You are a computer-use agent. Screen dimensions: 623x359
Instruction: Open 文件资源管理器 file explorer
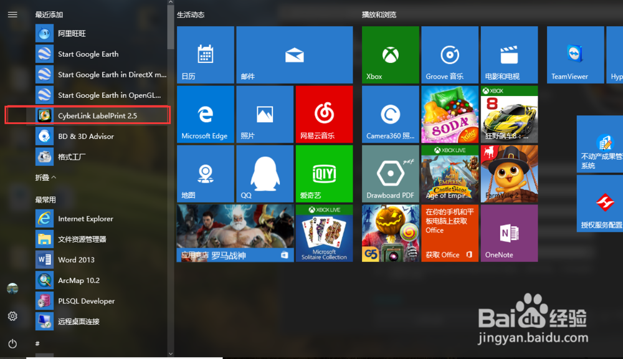point(100,239)
